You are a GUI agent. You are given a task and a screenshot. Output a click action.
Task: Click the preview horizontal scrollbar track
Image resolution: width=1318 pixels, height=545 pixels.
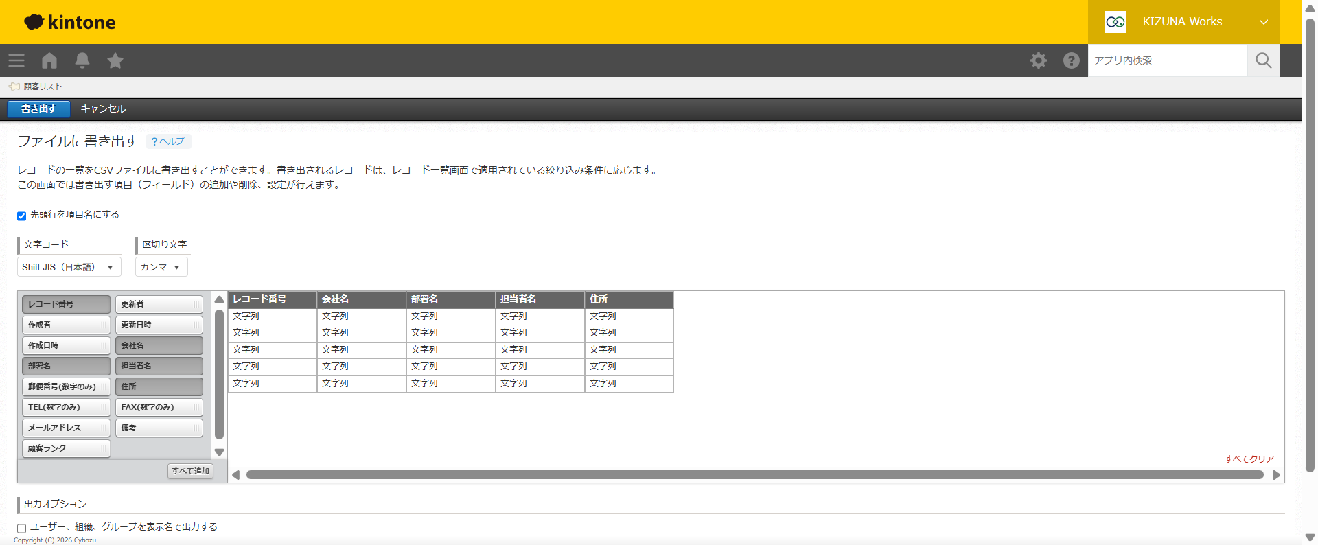click(x=755, y=475)
